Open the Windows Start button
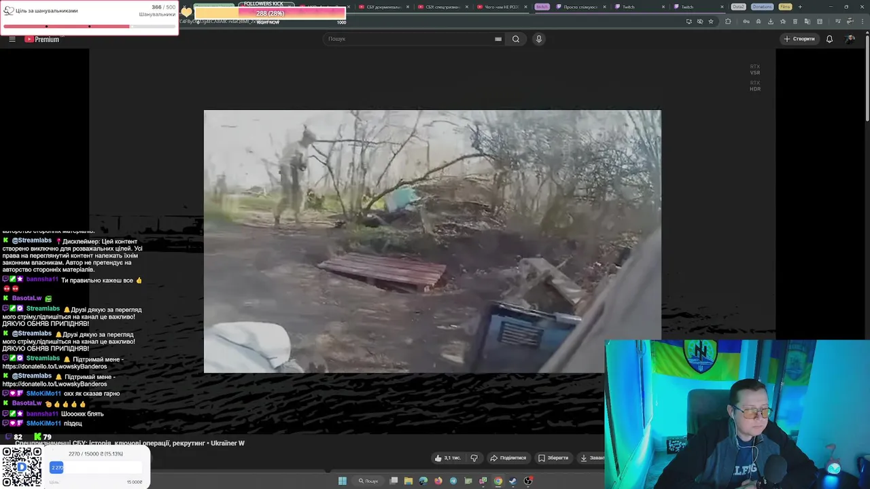This screenshot has width=870, height=489. (343, 481)
